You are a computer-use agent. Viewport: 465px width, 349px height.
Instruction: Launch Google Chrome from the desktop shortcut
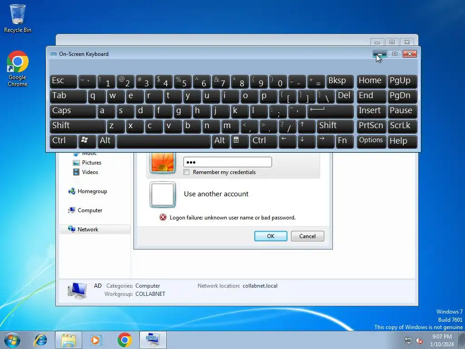point(18,69)
